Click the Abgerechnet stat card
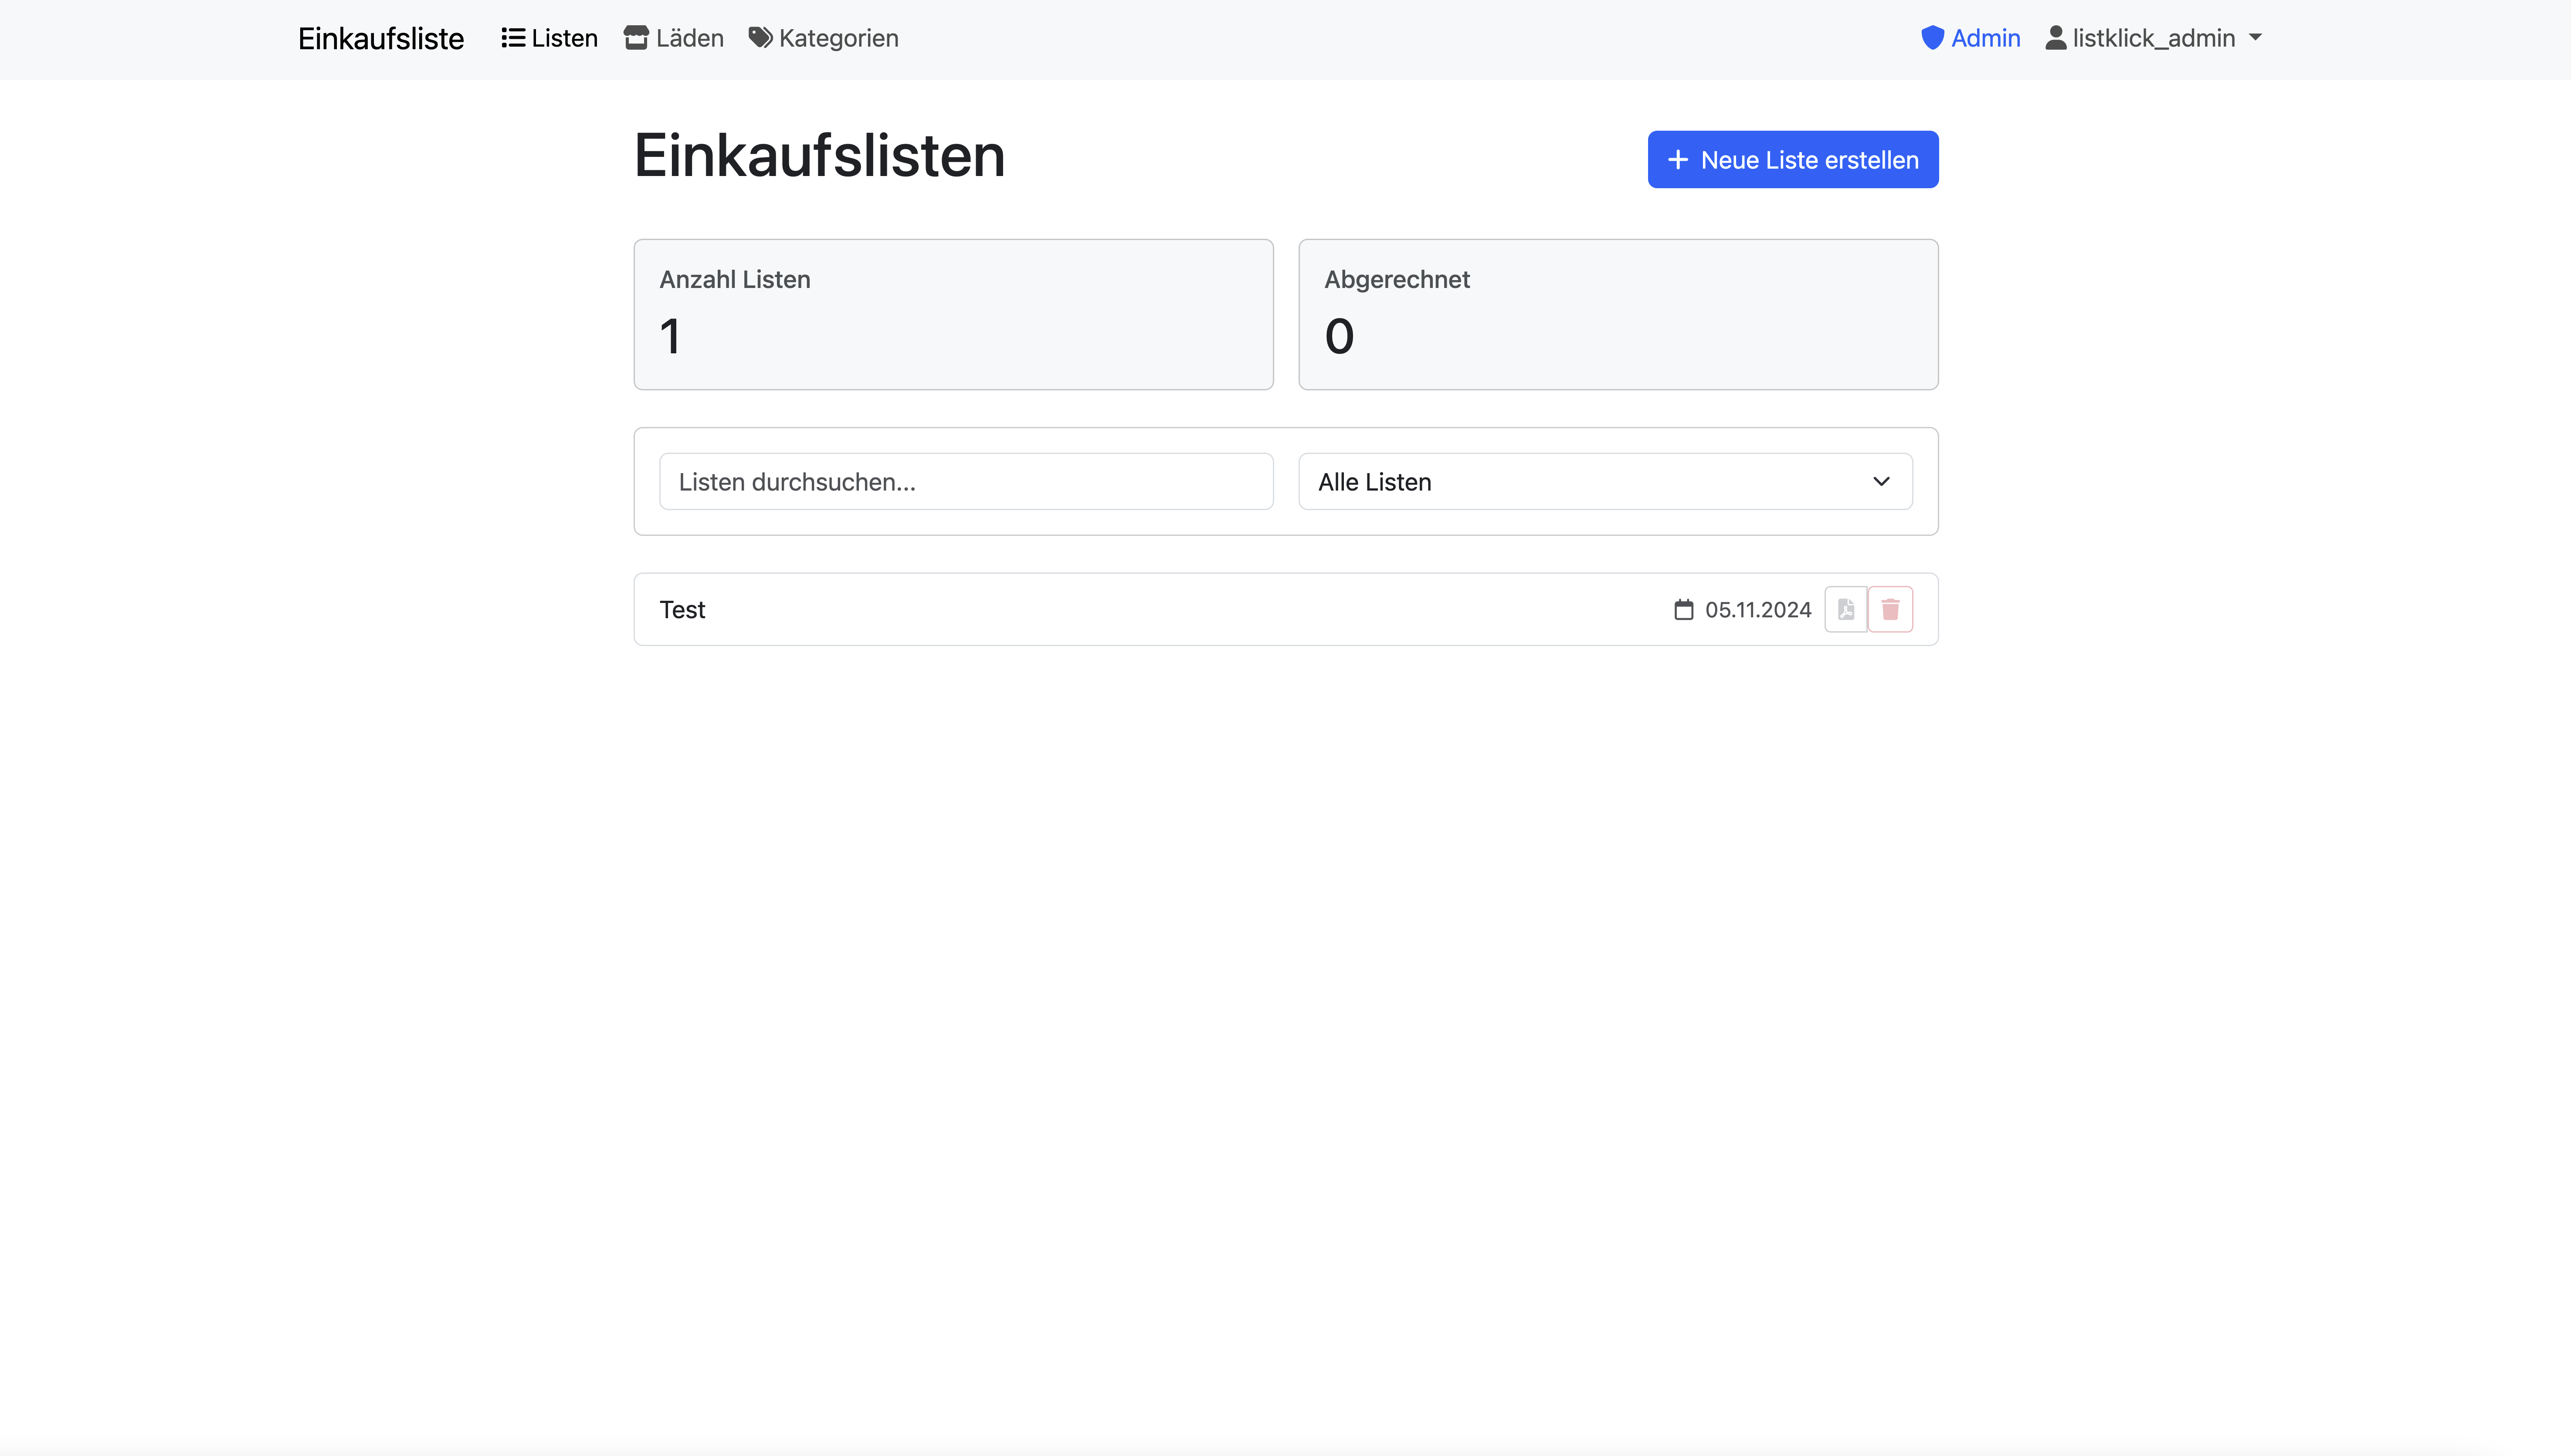Image resolution: width=2571 pixels, height=1456 pixels. (x=1618, y=315)
